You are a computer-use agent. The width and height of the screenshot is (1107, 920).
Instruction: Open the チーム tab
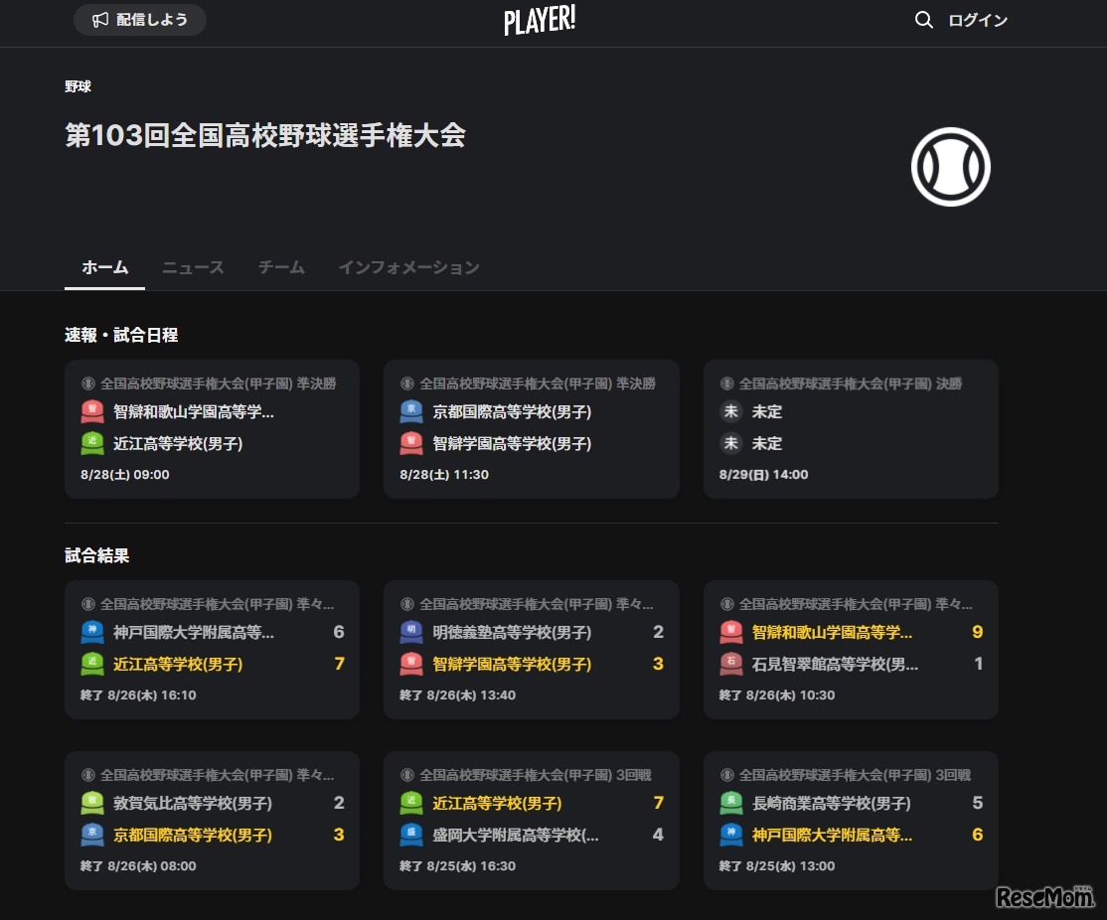[281, 267]
